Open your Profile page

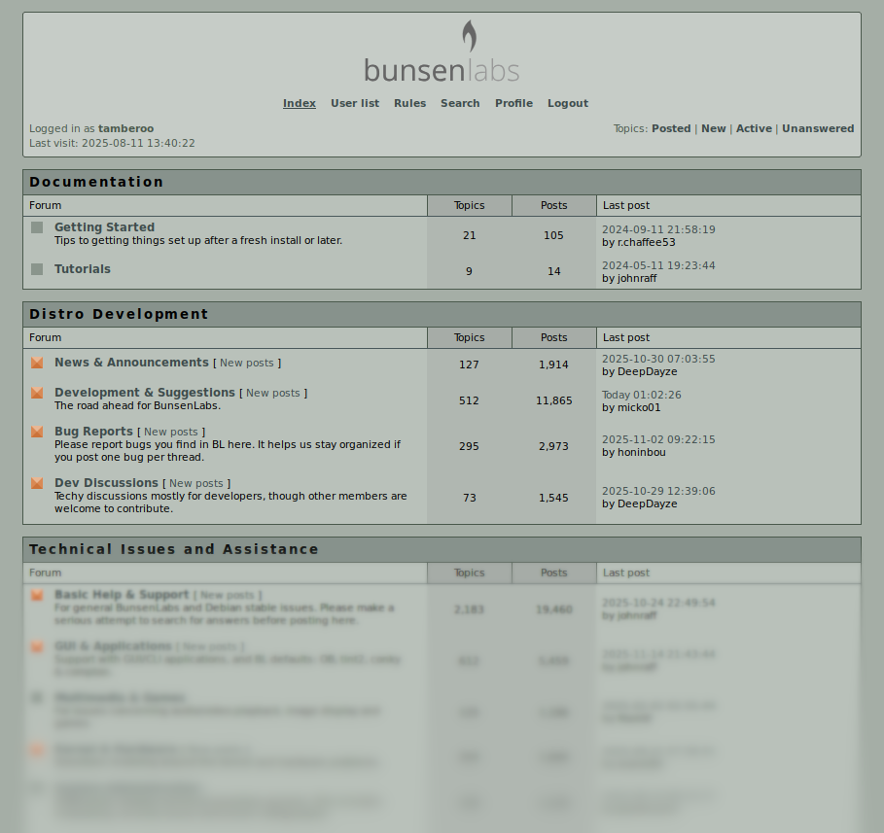pos(513,103)
